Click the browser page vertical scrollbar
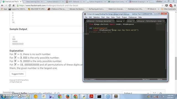 tap(176, 68)
